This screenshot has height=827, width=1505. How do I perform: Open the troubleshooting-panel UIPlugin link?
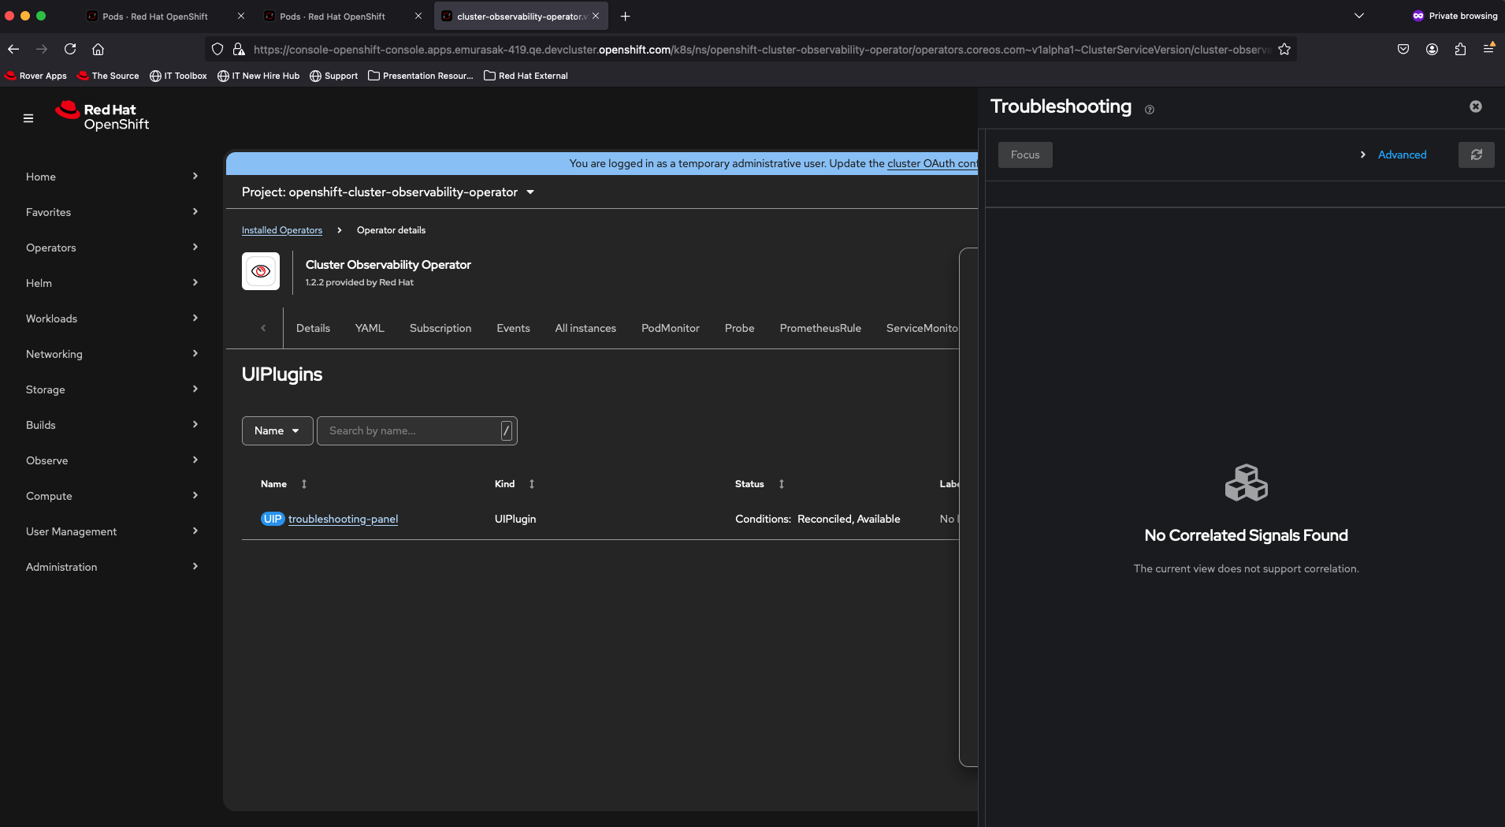click(x=343, y=519)
